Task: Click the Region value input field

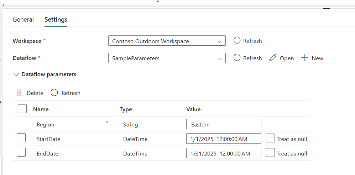Action: click(224, 124)
